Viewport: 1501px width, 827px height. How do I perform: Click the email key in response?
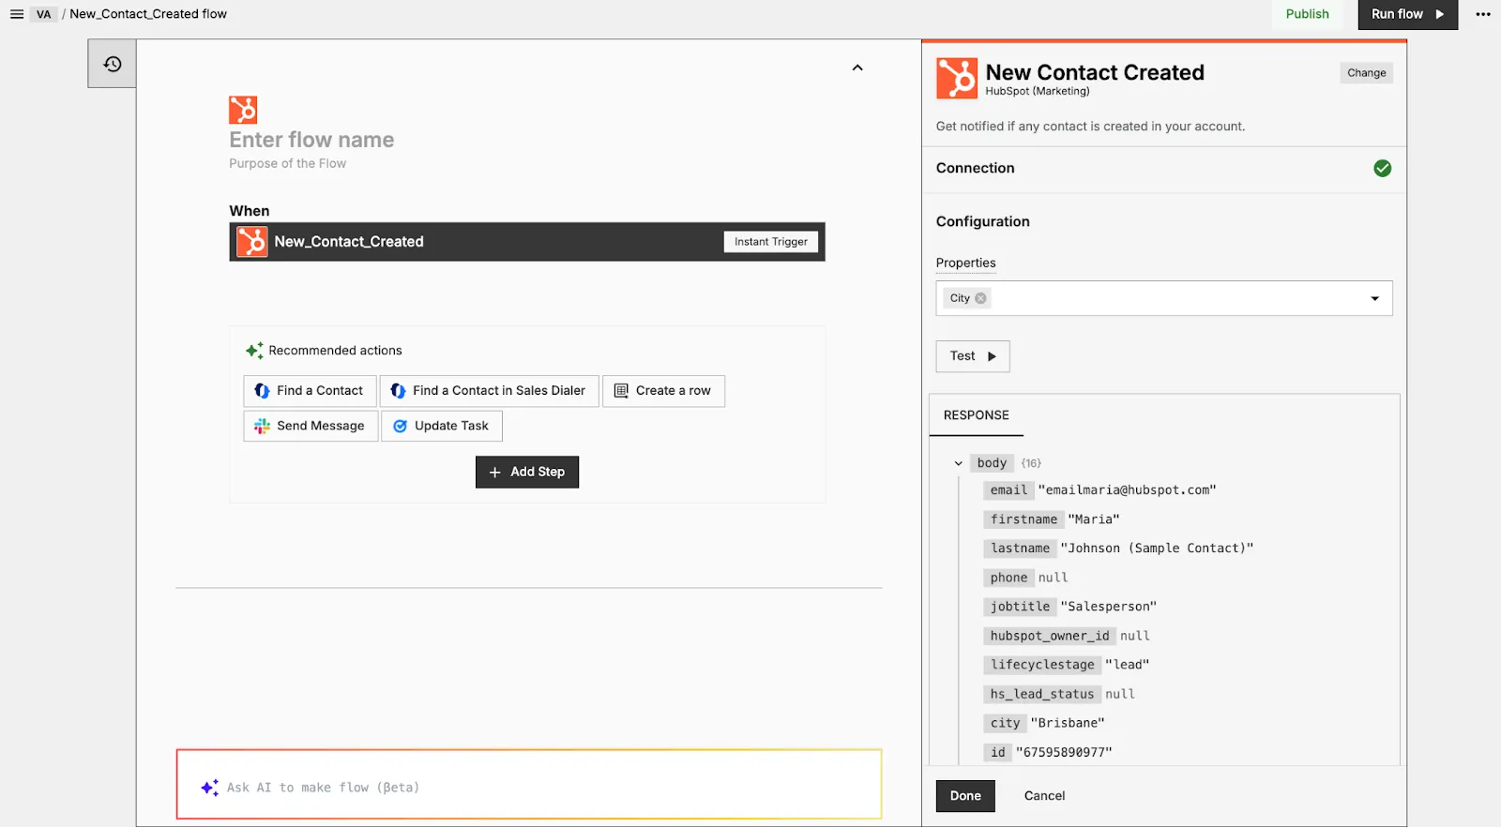[1008, 490]
